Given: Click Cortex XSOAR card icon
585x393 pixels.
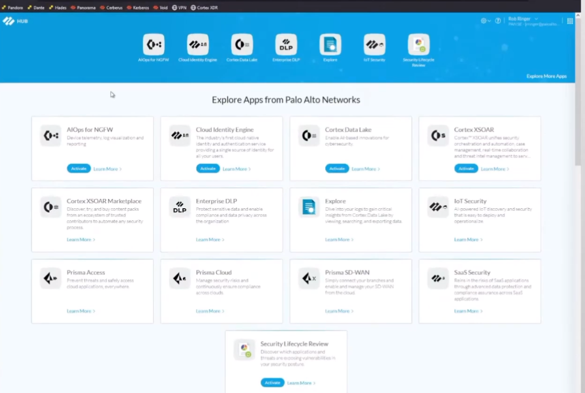Looking at the screenshot, I should [x=438, y=135].
